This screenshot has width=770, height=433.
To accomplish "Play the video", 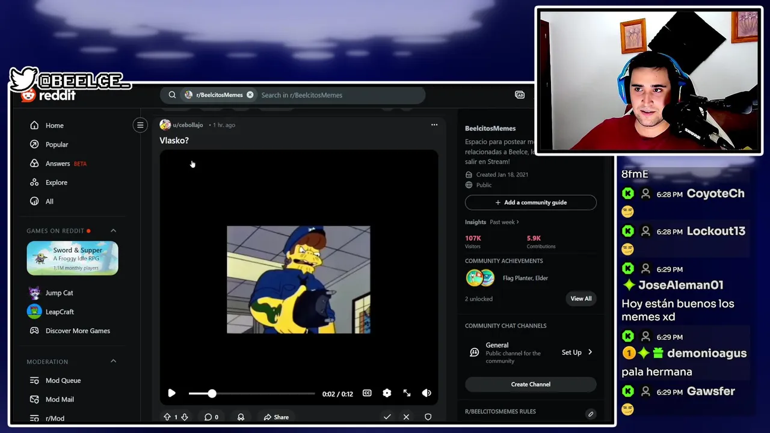I will (171, 393).
